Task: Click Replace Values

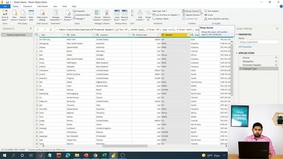Action: (x=161, y=19)
